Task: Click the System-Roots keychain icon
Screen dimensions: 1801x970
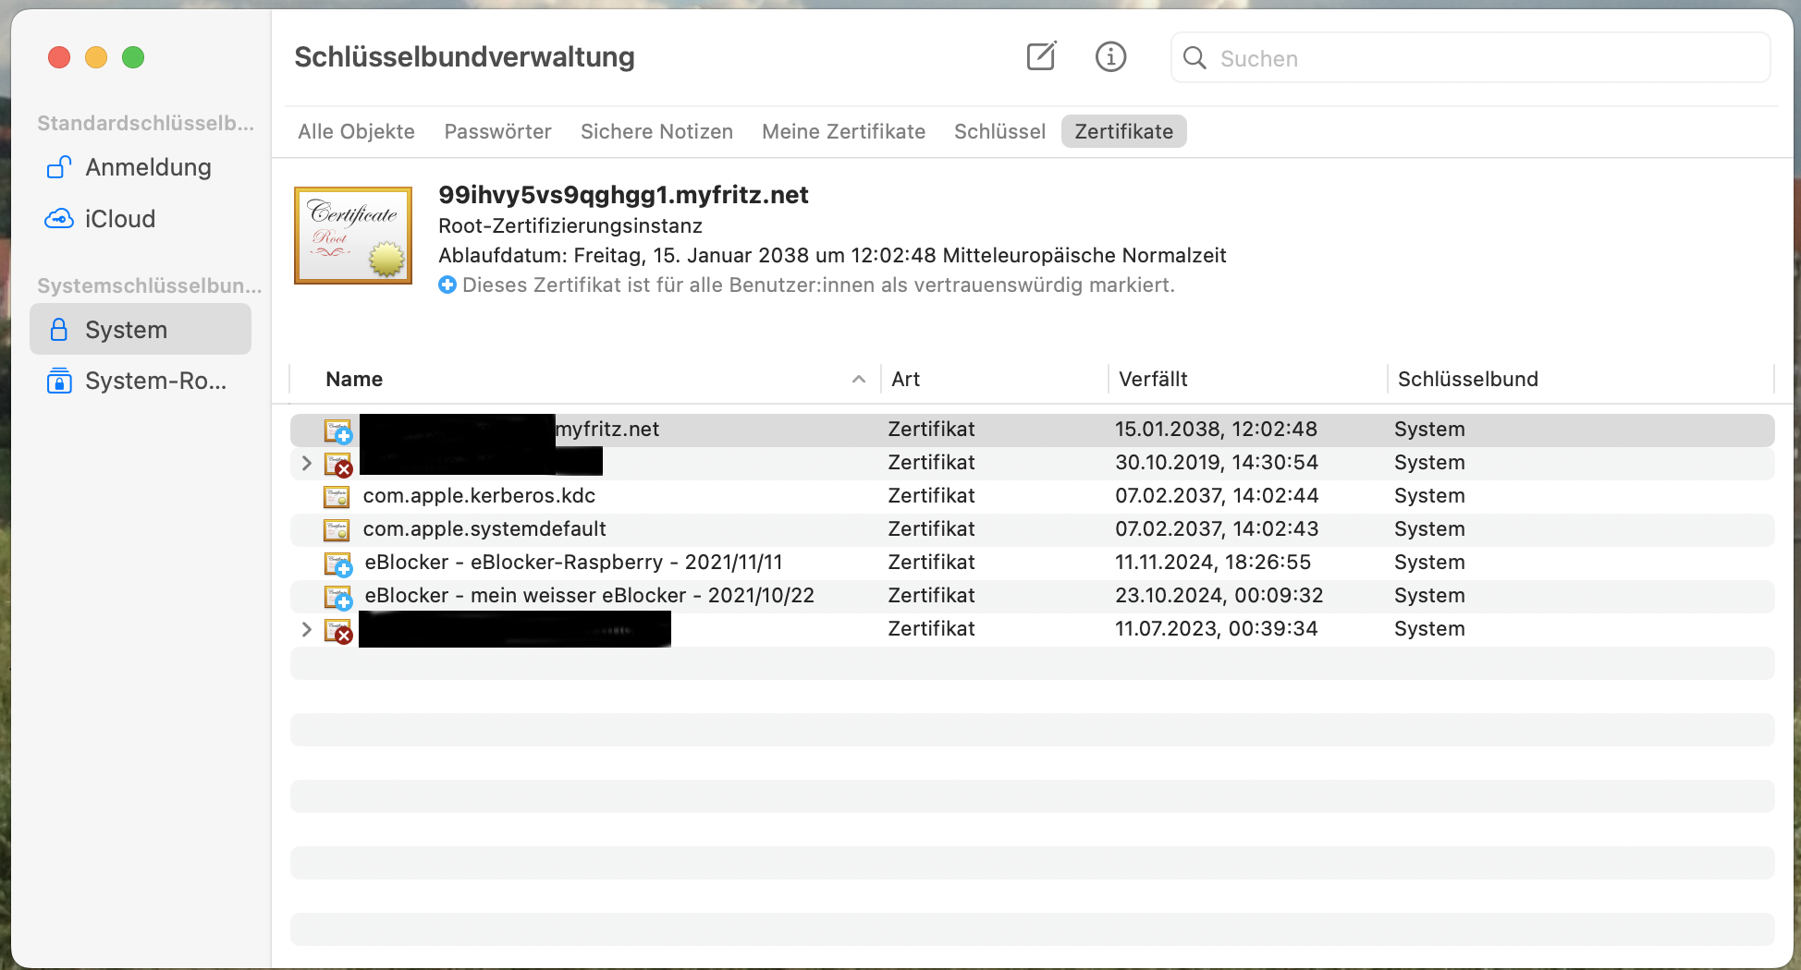Action: pos(59,381)
